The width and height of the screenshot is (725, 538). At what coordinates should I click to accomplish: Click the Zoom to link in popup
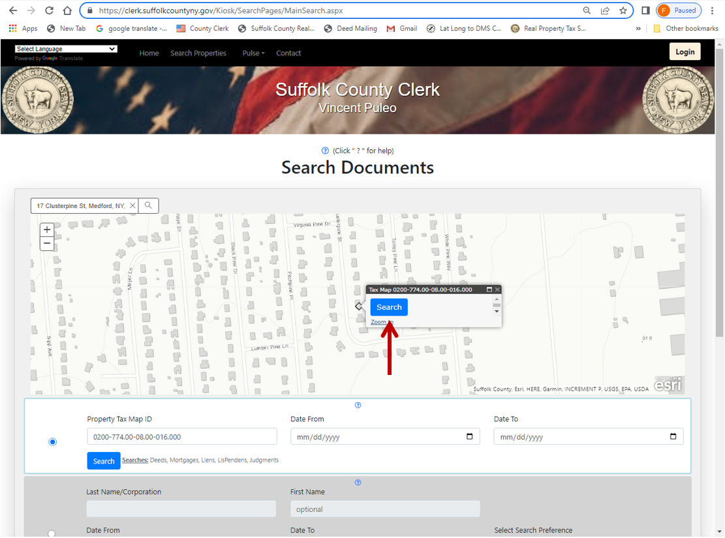click(382, 322)
